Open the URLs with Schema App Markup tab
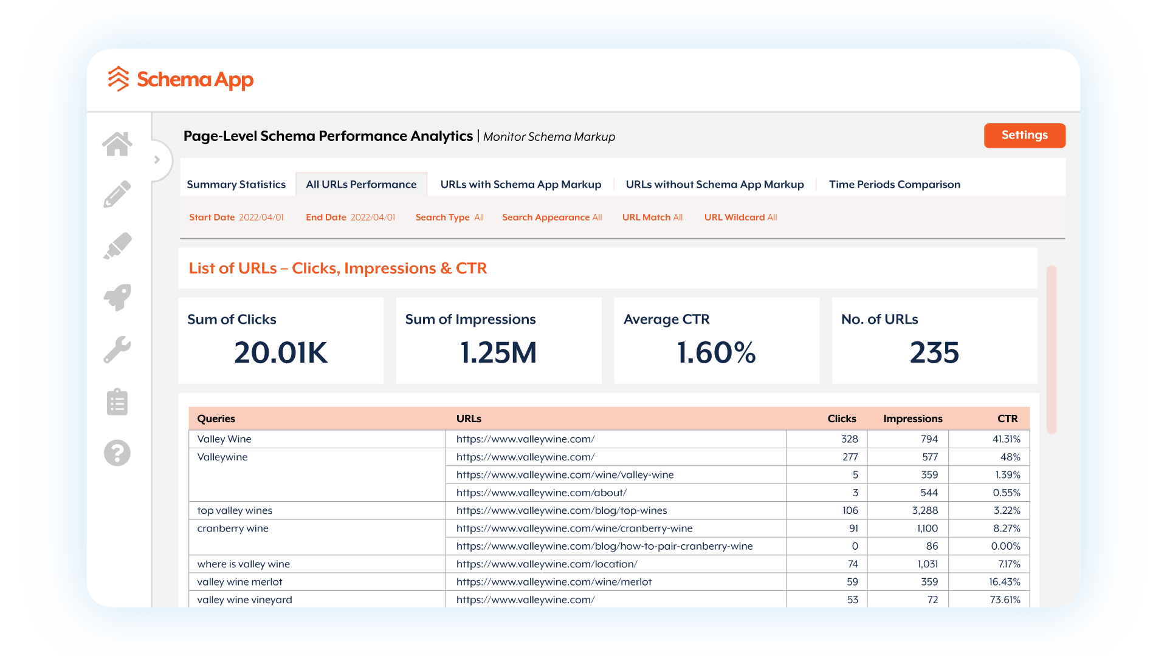1167x656 pixels. pyautogui.click(x=520, y=184)
